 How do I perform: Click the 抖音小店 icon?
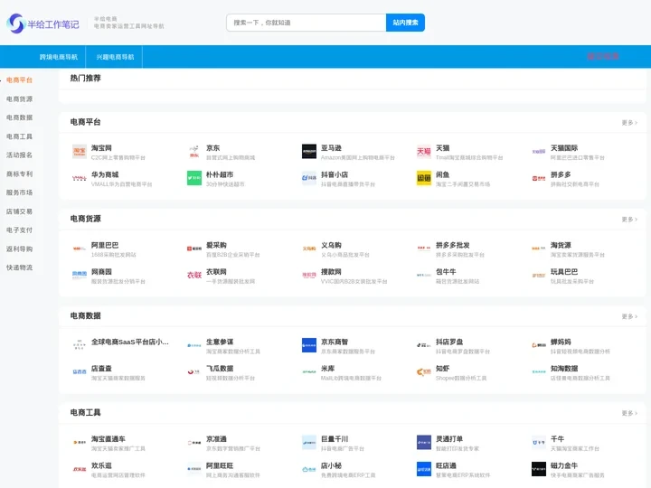pyautogui.click(x=309, y=178)
